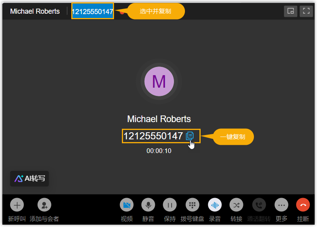Open the 拨号键盘 dial pad

tap(192, 205)
